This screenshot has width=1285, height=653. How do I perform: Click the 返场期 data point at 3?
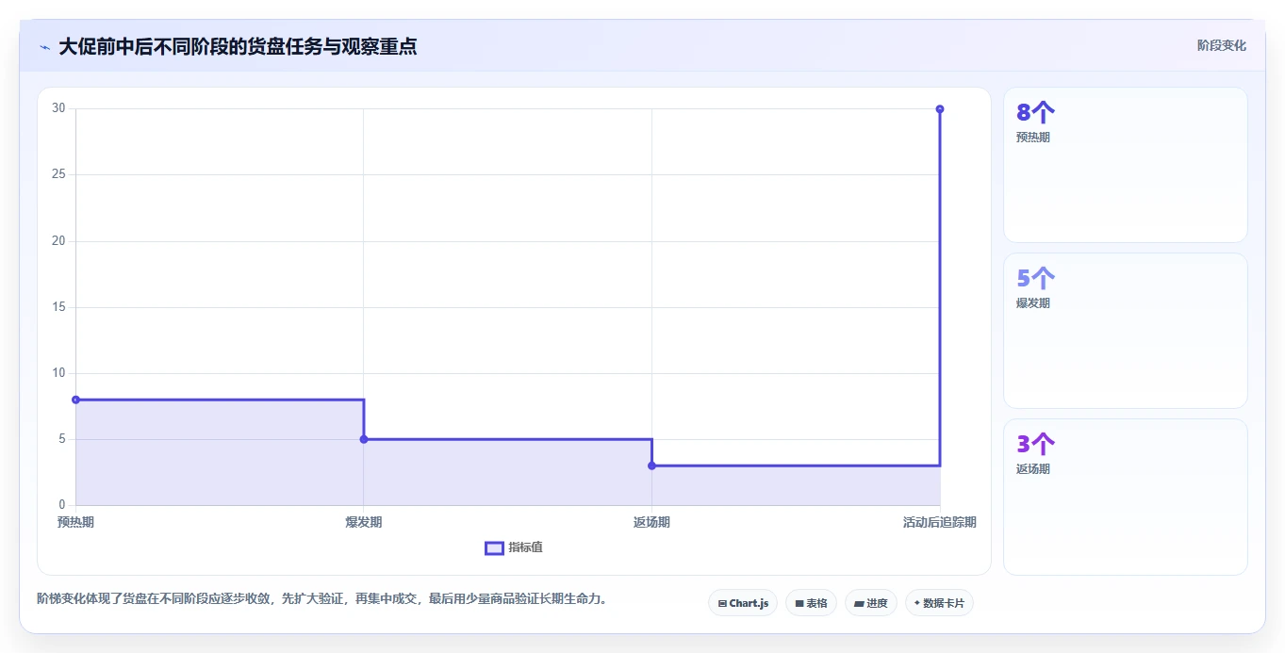(x=651, y=465)
